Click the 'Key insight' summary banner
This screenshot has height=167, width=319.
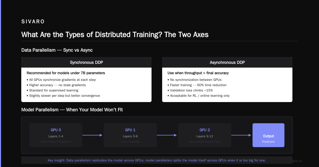pyautogui.click(x=157, y=160)
